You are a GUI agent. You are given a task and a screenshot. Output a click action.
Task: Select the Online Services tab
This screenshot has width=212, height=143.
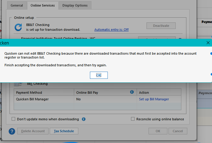pyautogui.click(x=43, y=5)
